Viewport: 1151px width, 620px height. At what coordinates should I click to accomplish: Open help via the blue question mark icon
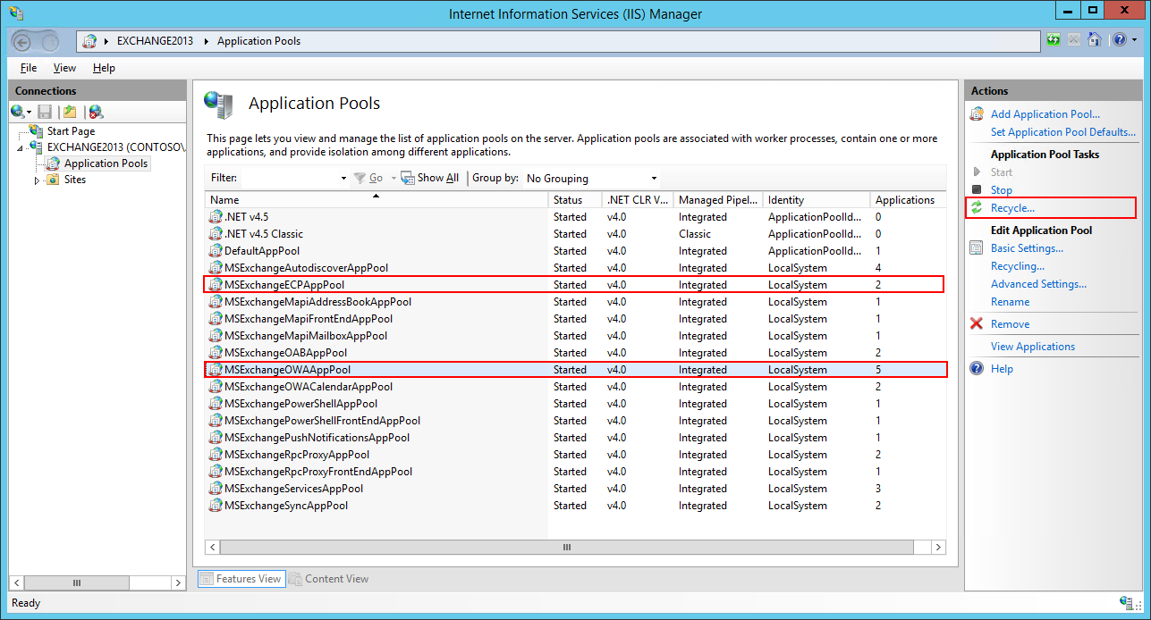coord(1121,39)
